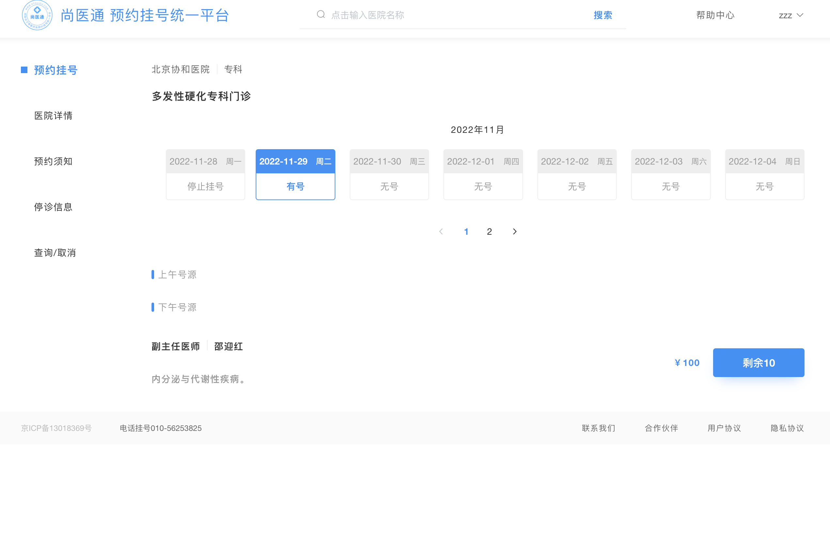Go to pagination page 1

(466, 231)
